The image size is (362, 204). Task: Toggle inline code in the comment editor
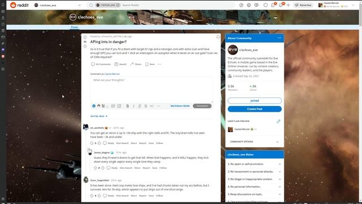click(x=152, y=106)
